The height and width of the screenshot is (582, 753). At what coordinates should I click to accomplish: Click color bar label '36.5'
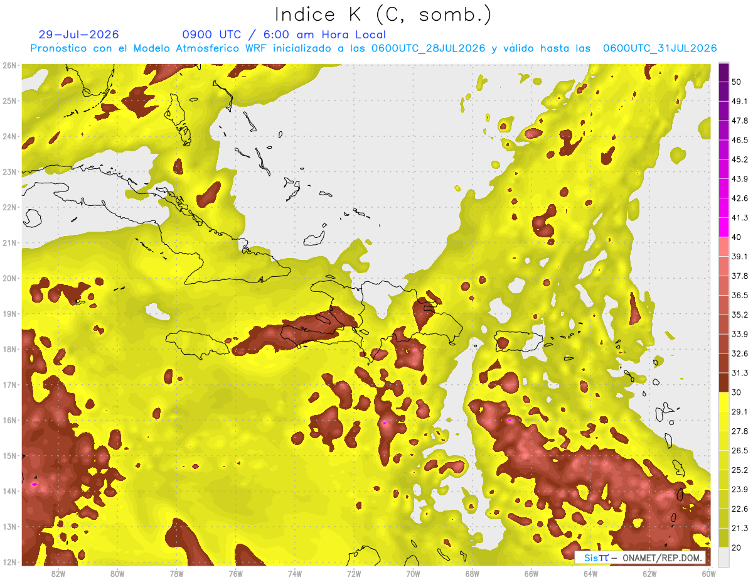[739, 295]
